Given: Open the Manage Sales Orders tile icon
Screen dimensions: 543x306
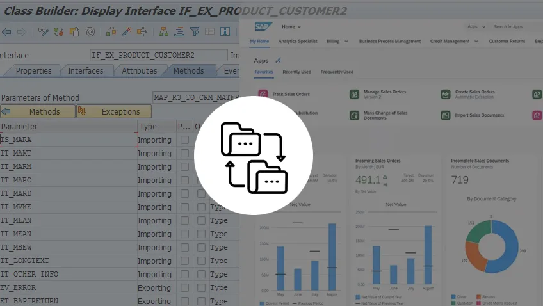Looking at the screenshot, I should tap(354, 94).
